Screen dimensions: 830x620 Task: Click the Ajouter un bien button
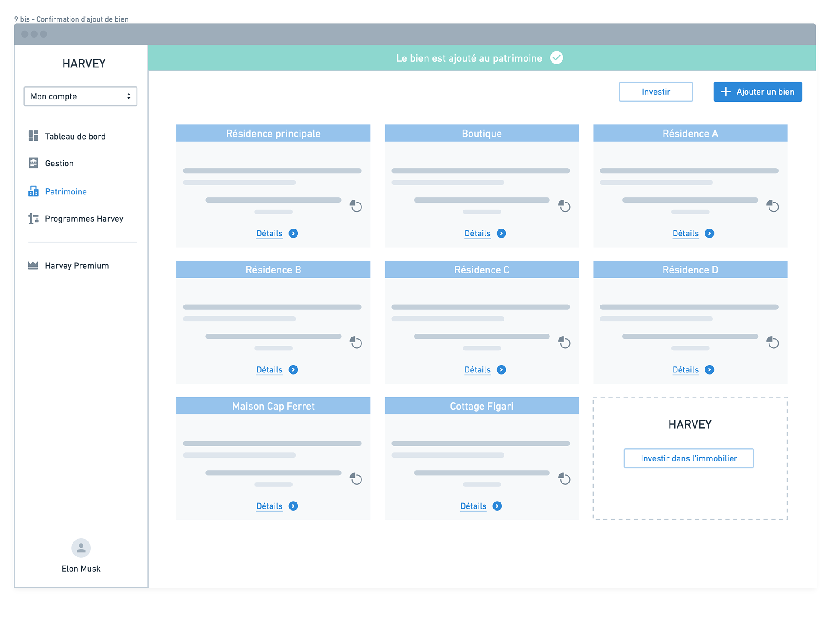[x=758, y=92]
